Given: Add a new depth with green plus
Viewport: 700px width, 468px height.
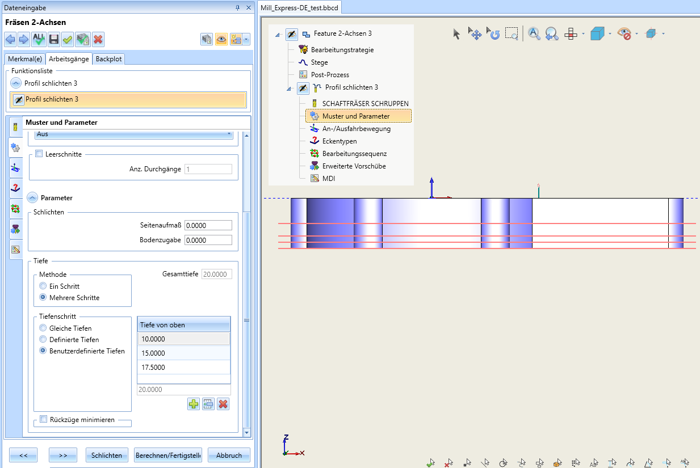Looking at the screenshot, I should tap(194, 404).
